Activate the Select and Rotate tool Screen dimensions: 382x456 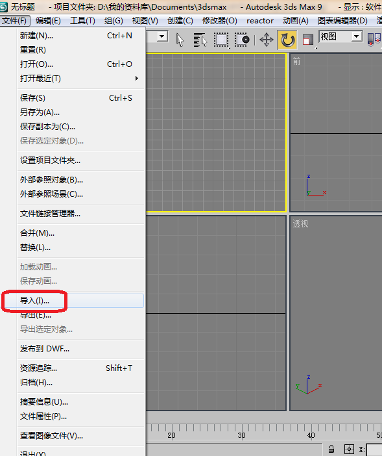287,40
